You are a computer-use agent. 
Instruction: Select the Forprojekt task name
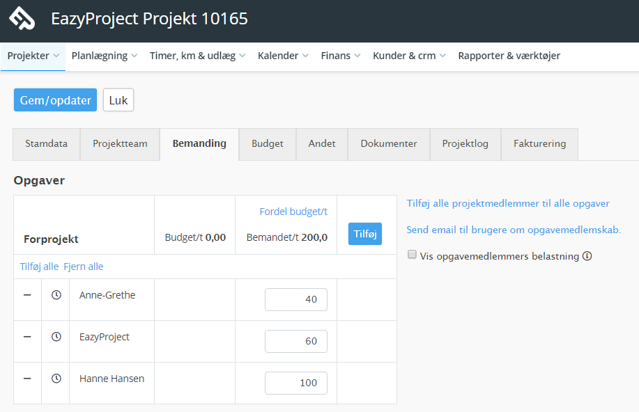pyautogui.click(x=51, y=239)
